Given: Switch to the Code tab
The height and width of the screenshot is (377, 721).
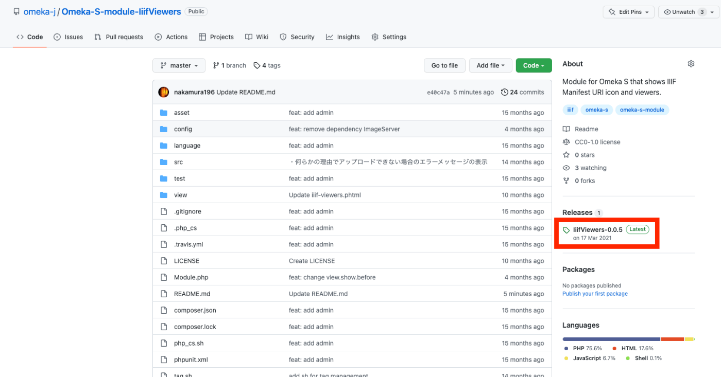Looking at the screenshot, I should pyautogui.click(x=30, y=37).
